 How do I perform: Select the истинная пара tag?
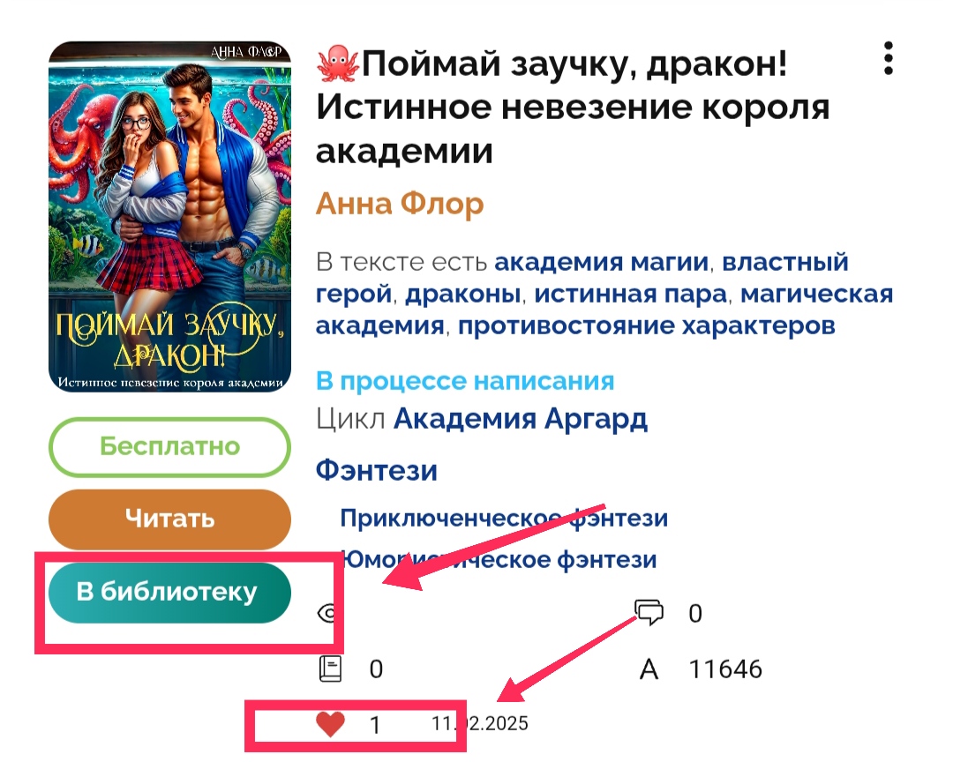click(x=630, y=294)
